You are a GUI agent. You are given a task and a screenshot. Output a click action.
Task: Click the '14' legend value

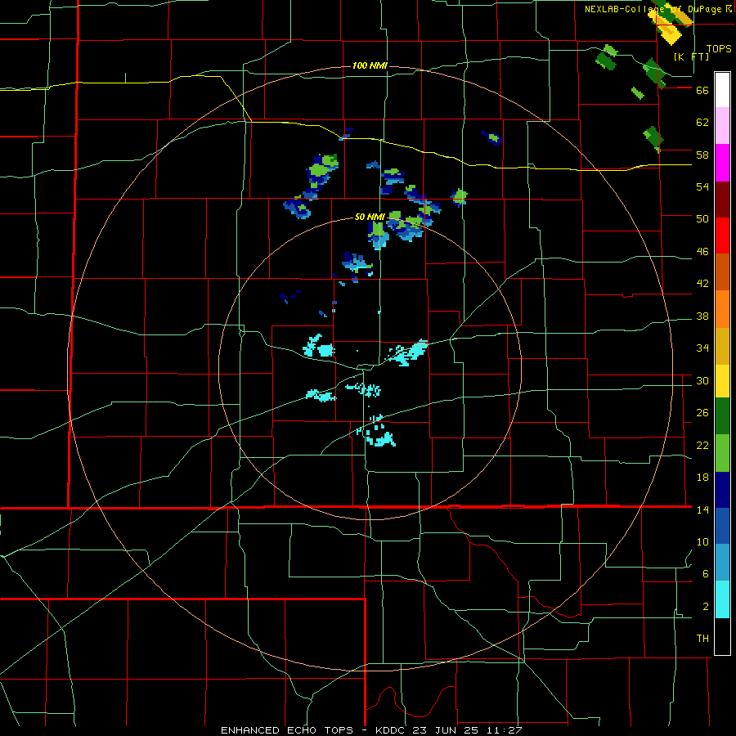[702, 509]
